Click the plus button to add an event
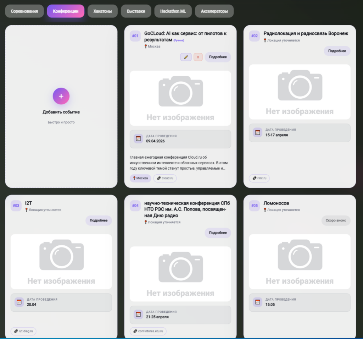This screenshot has height=339, width=363. pos(61,96)
